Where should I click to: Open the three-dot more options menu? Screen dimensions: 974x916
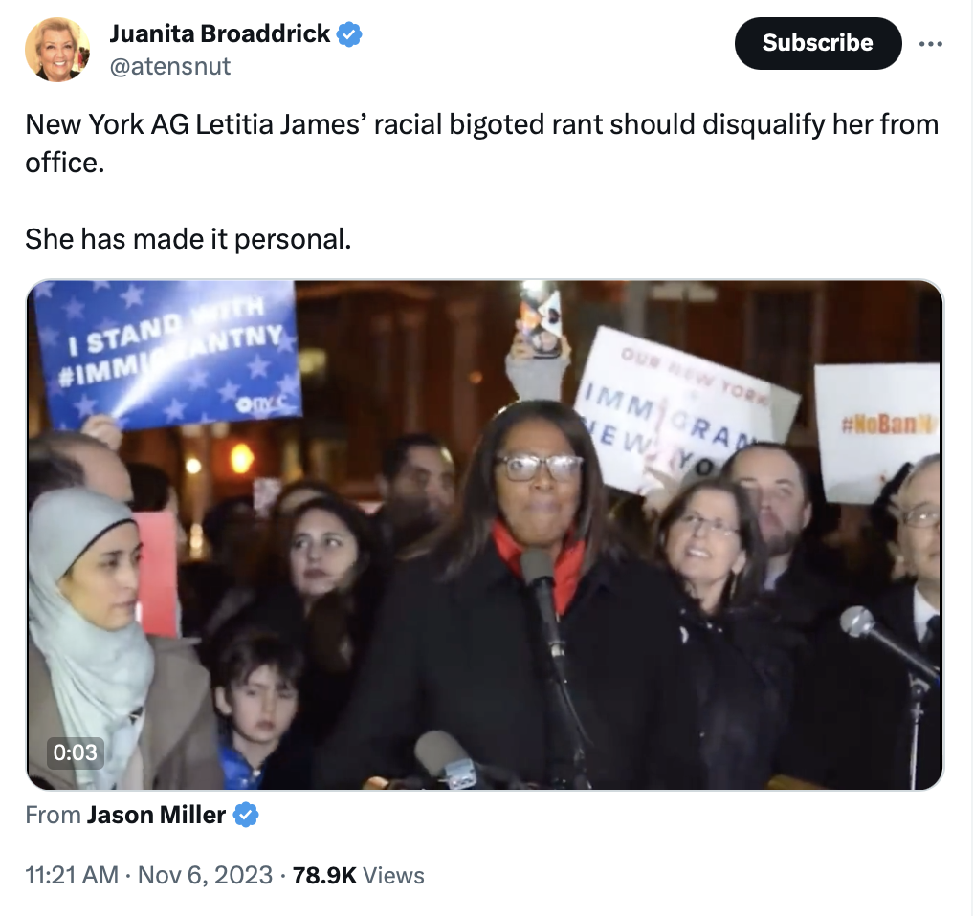[931, 43]
